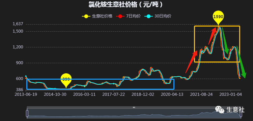Click the x-axis date 2014-10-30
The height and width of the screenshot is (121, 253).
(55, 94)
